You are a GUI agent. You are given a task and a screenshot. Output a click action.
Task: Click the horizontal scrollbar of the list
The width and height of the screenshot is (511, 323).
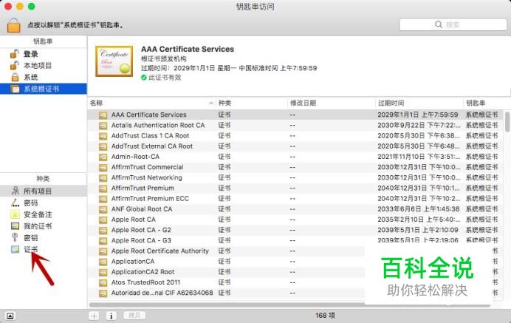289,305
